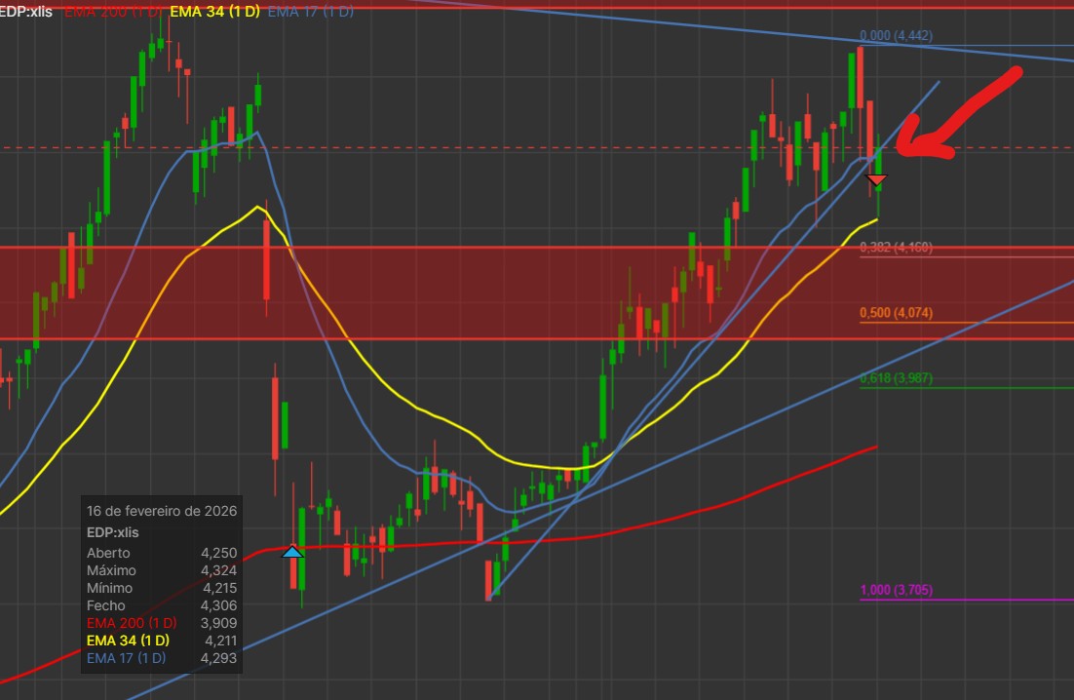Select the red shaded resistance zone rectangle

(537, 293)
